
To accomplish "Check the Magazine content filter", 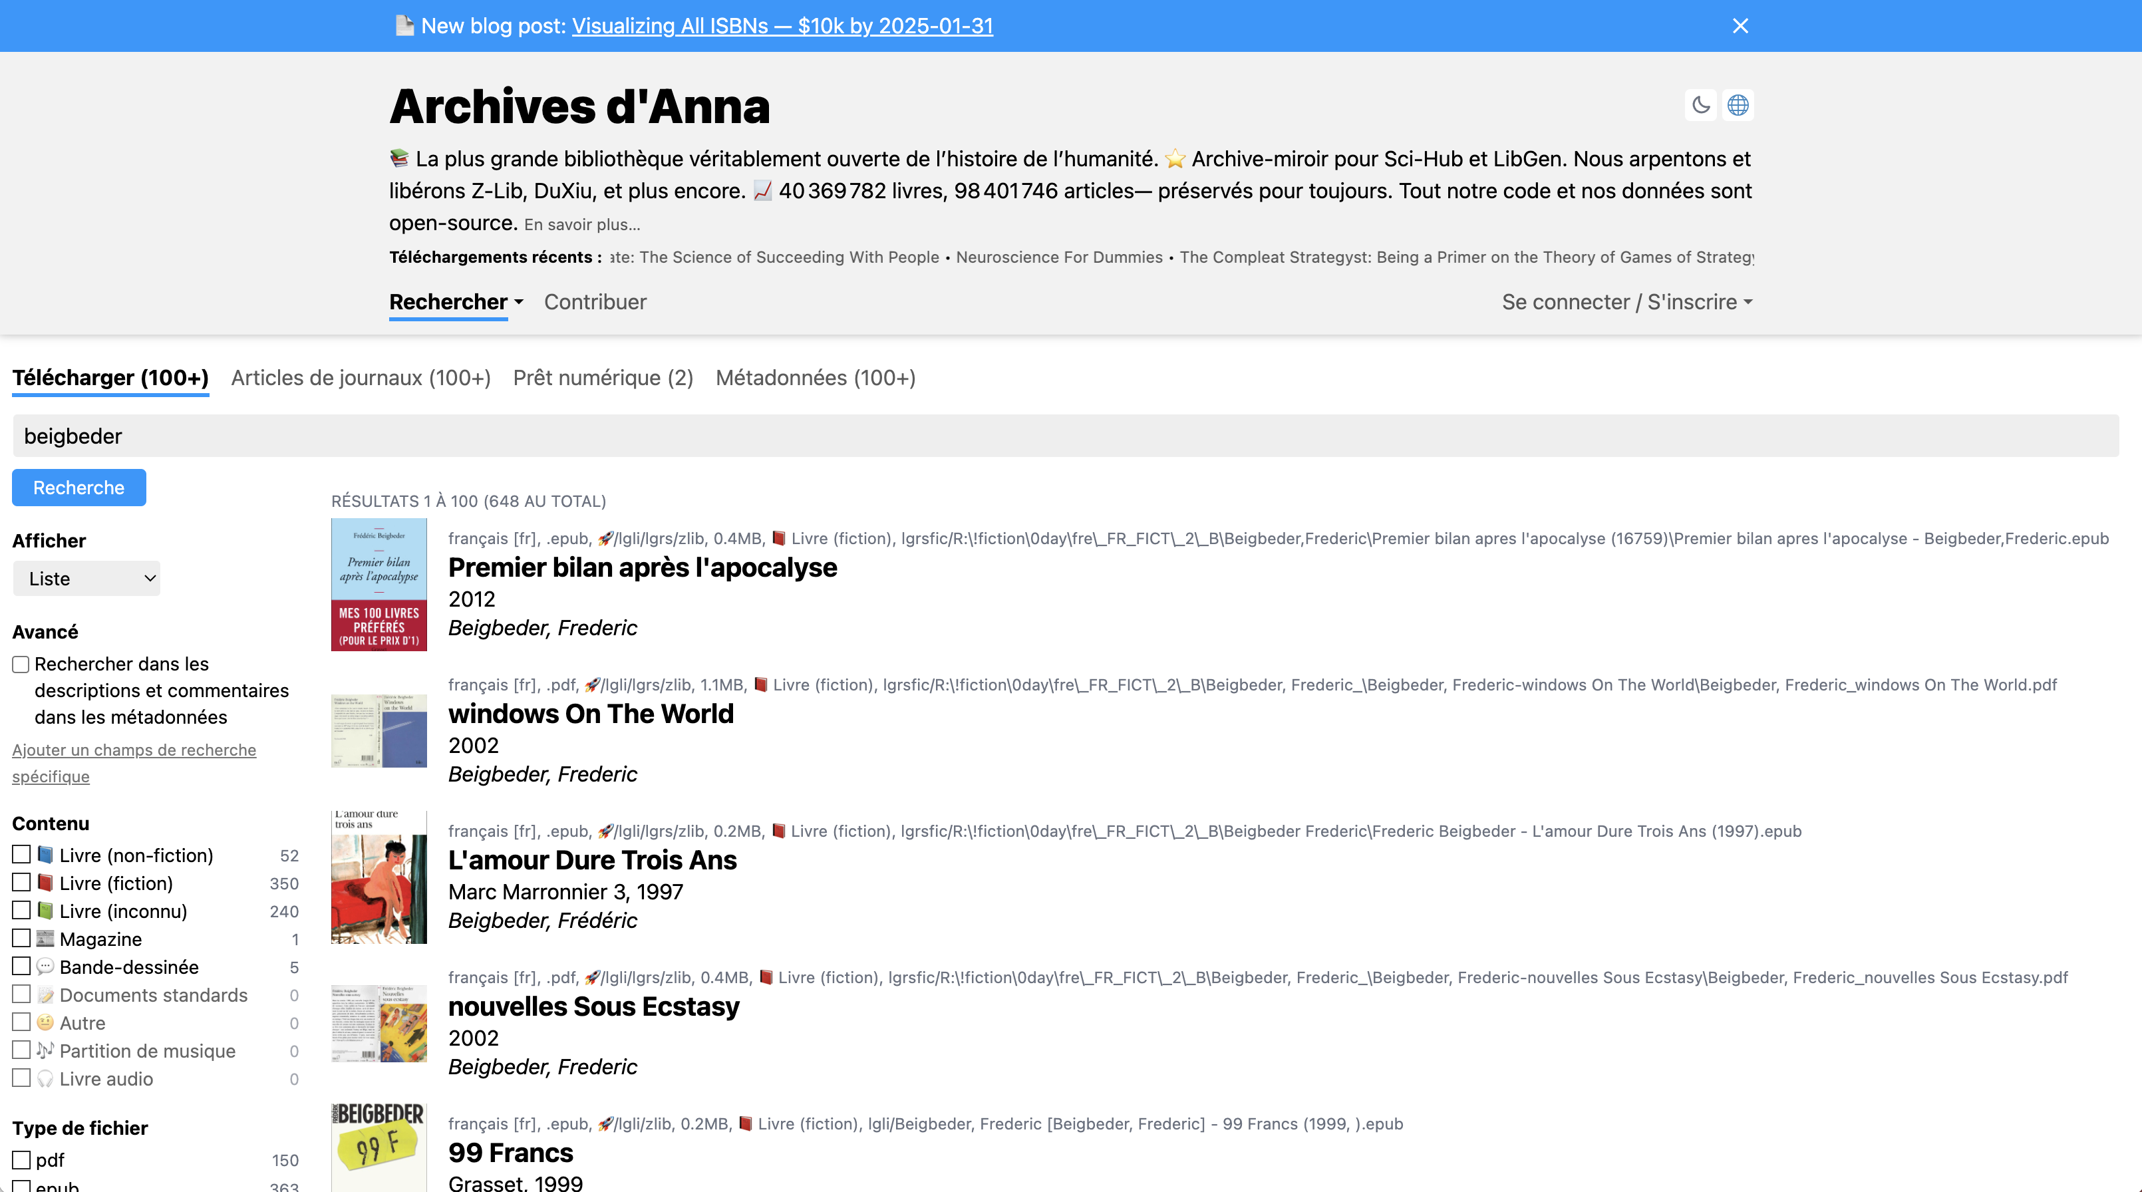I will tap(21, 939).
